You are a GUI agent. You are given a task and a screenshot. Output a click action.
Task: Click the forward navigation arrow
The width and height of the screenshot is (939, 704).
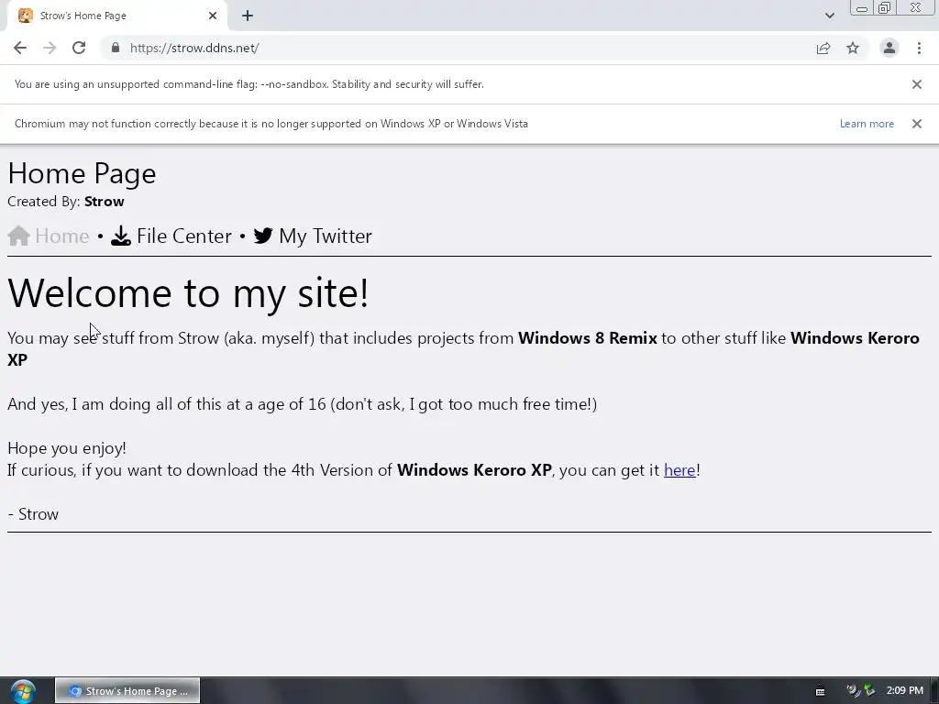coord(50,48)
